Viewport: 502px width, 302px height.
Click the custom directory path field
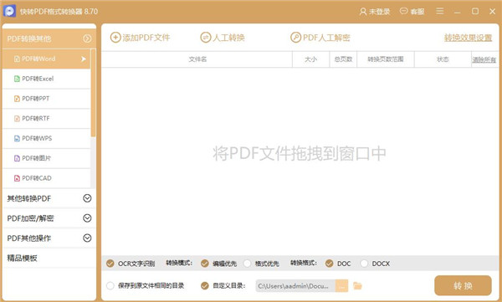point(295,286)
